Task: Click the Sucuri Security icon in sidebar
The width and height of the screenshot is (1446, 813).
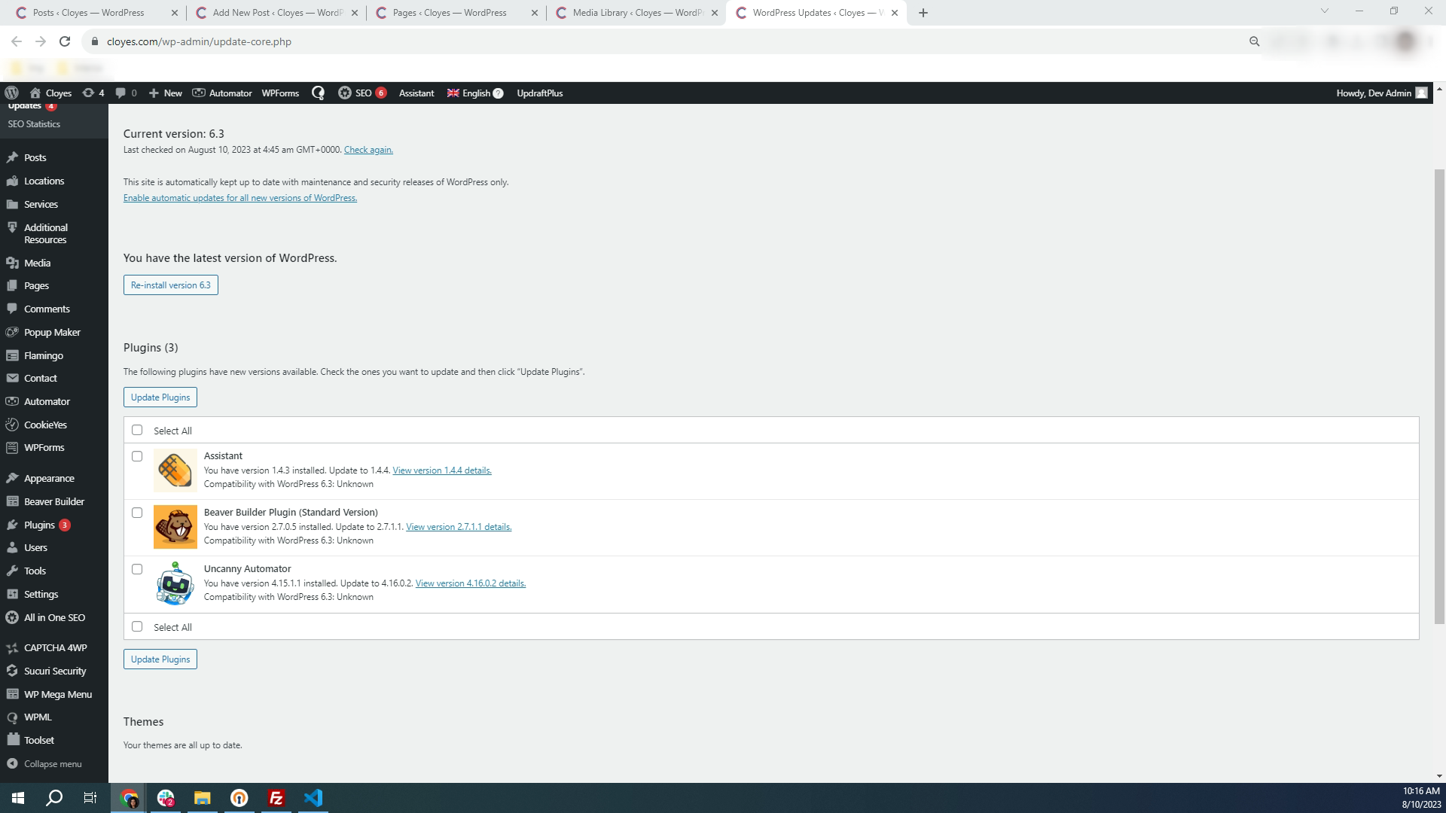Action: [12, 671]
